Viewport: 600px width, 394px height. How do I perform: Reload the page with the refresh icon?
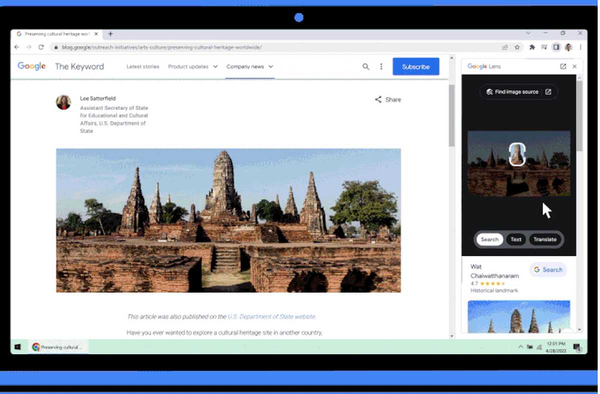coord(41,47)
